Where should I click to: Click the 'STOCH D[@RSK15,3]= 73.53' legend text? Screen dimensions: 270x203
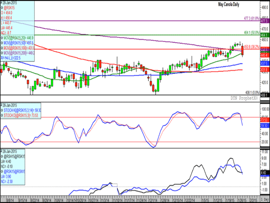[x=21, y=115]
